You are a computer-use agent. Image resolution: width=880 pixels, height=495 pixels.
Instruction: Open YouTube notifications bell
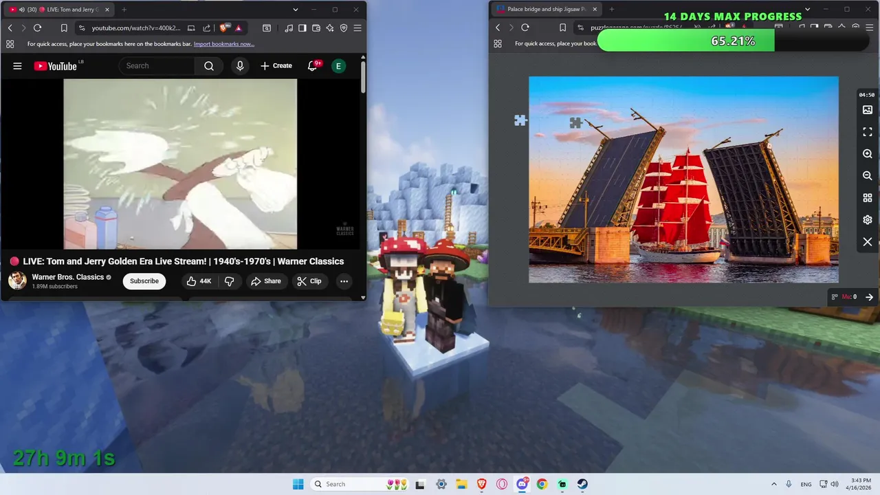pos(313,66)
